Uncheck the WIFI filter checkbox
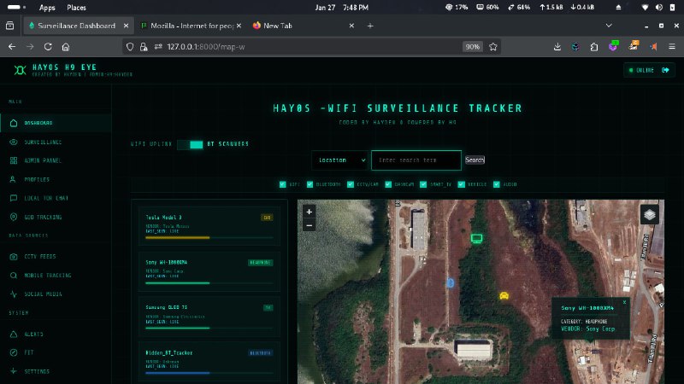Image resolution: width=684 pixels, height=384 pixels. [x=283, y=183]
